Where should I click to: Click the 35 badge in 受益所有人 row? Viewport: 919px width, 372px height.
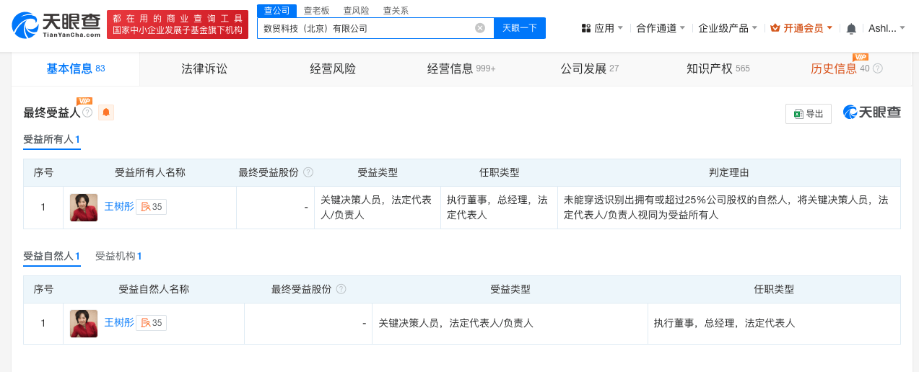tap(152, 207)
